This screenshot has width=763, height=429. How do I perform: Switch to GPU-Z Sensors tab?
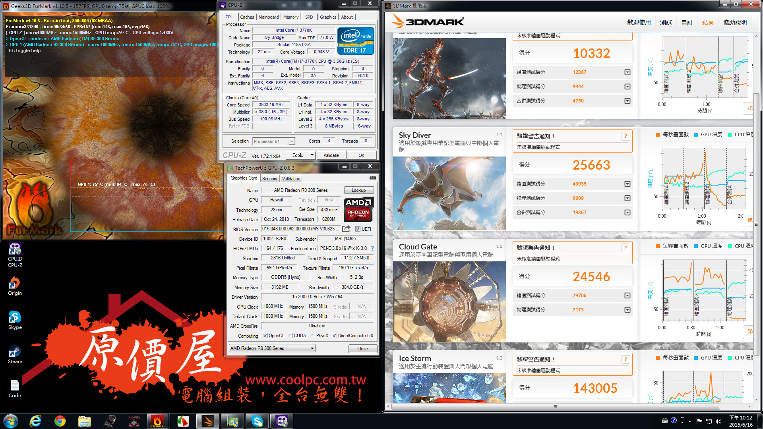point(270,179)
